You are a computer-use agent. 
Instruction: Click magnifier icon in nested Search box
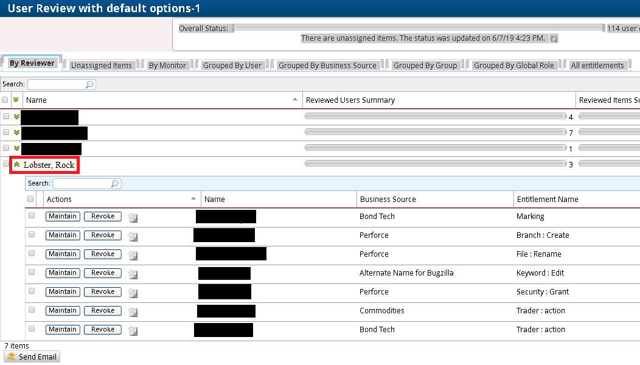point(115,184)
